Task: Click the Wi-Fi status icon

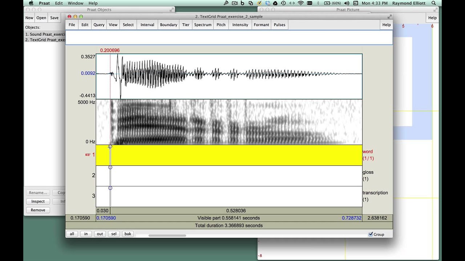Action: [x=301, y=3]
